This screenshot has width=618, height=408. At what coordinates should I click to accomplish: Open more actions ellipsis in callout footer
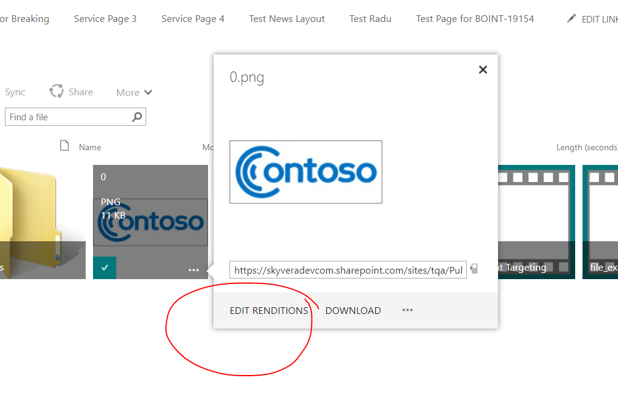tap(408, 310)
